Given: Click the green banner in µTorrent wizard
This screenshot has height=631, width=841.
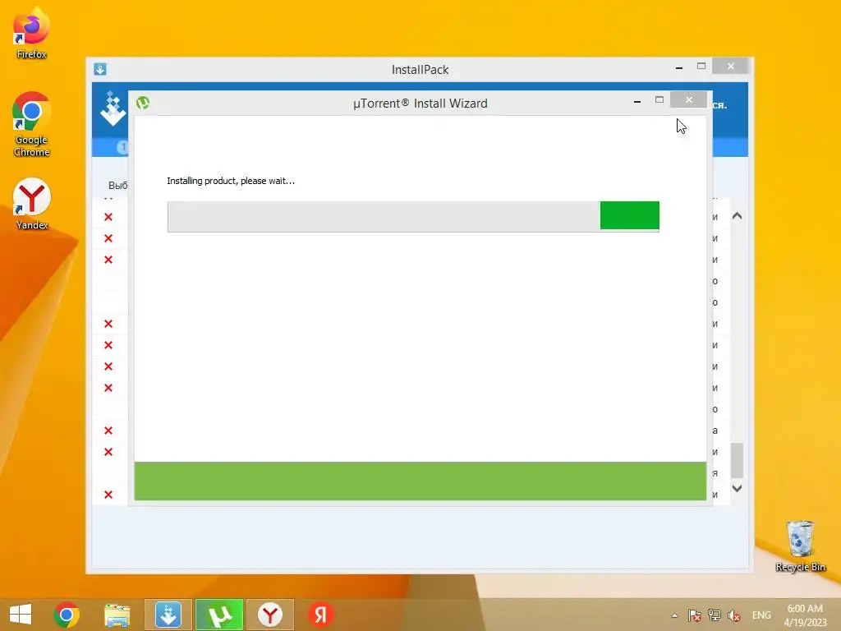Looking at the screenshot, I should (x=420, y=481).
